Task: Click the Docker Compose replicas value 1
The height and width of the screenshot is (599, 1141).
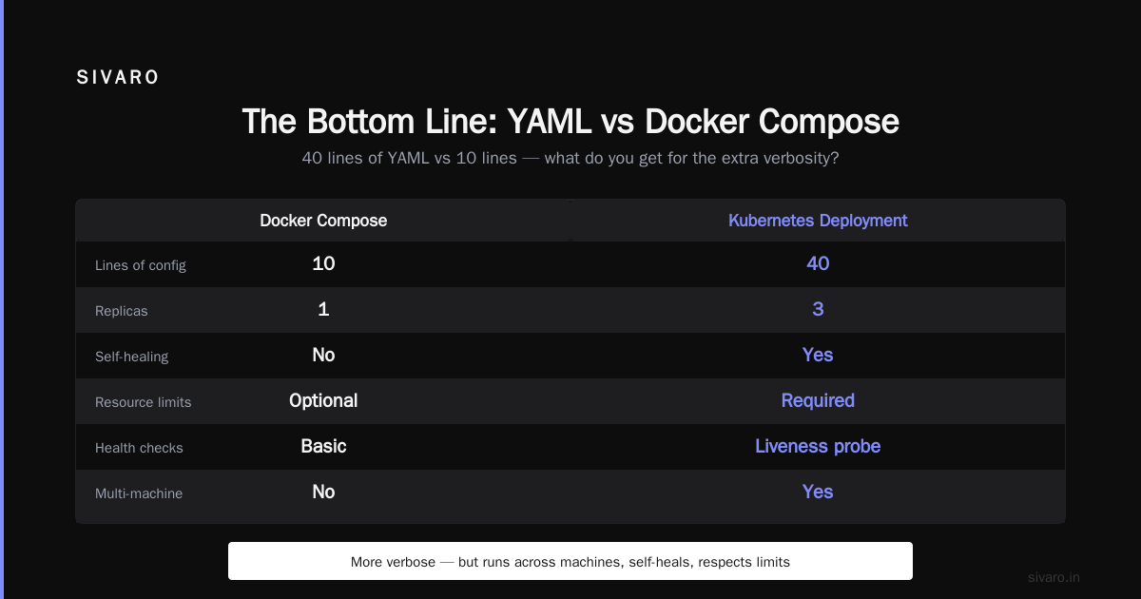Action: [323, 309]
